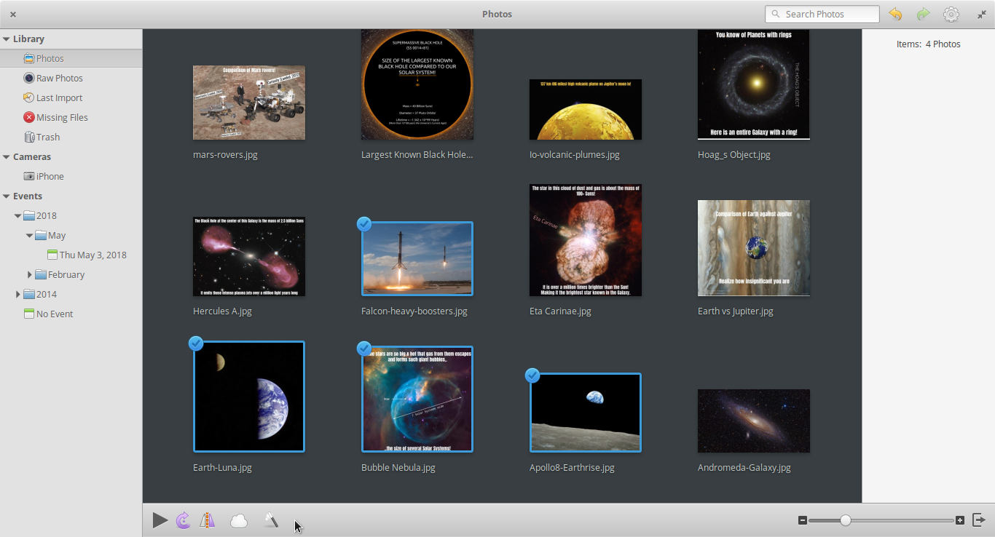
Task: Select the 2018 events folder
Action: [71, 215]
